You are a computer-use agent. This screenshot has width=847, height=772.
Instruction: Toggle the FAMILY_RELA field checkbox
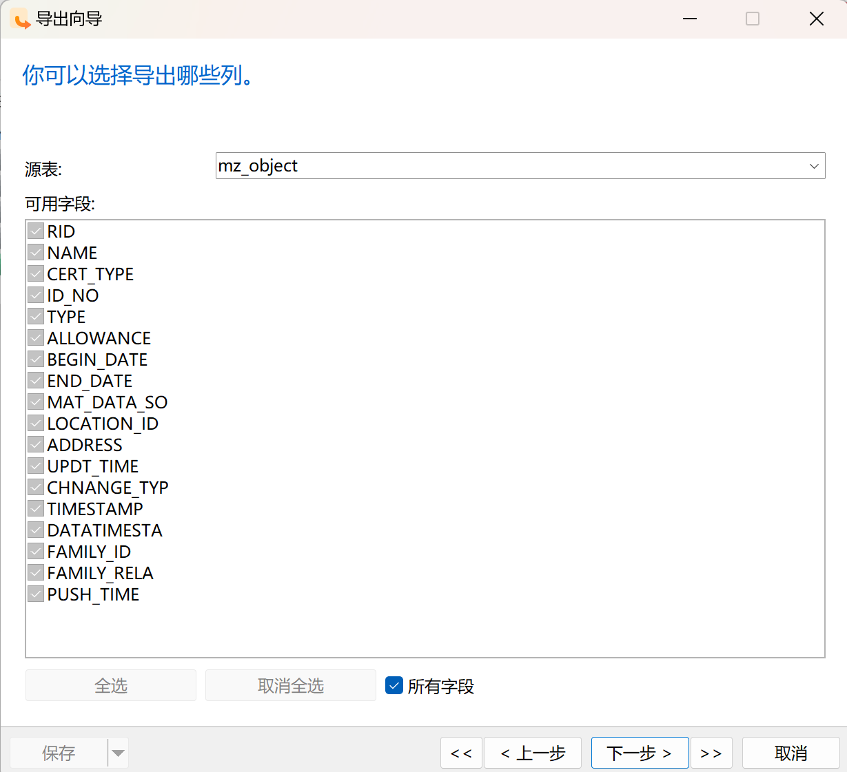coord(36,572)
